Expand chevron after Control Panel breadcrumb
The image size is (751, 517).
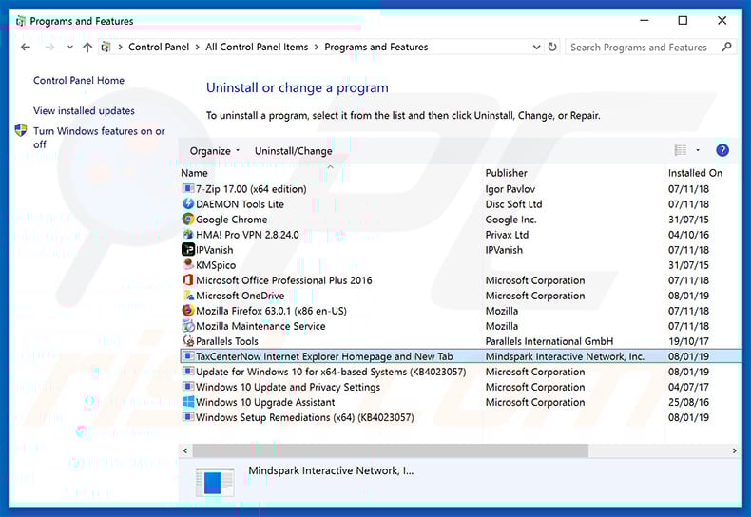coord(197,47)
